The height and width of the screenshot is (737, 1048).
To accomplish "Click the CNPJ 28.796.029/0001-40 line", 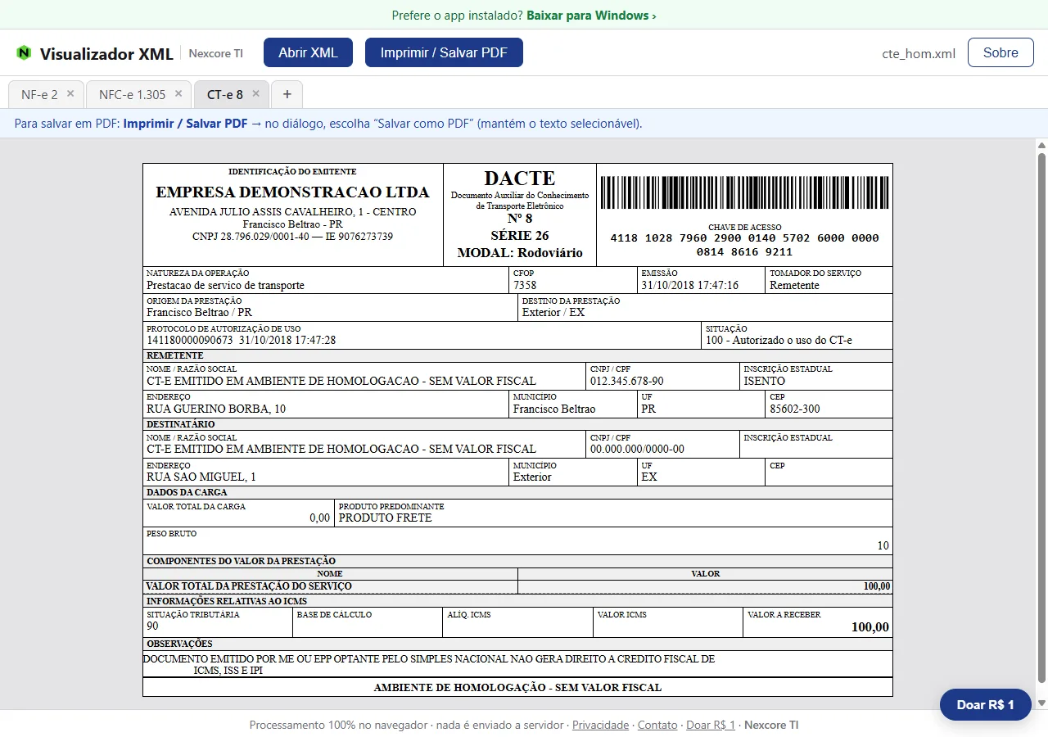I will click(x=292, y=237).
